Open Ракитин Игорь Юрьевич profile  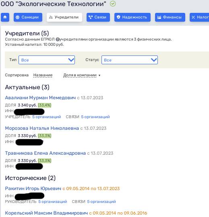point(33,188)
